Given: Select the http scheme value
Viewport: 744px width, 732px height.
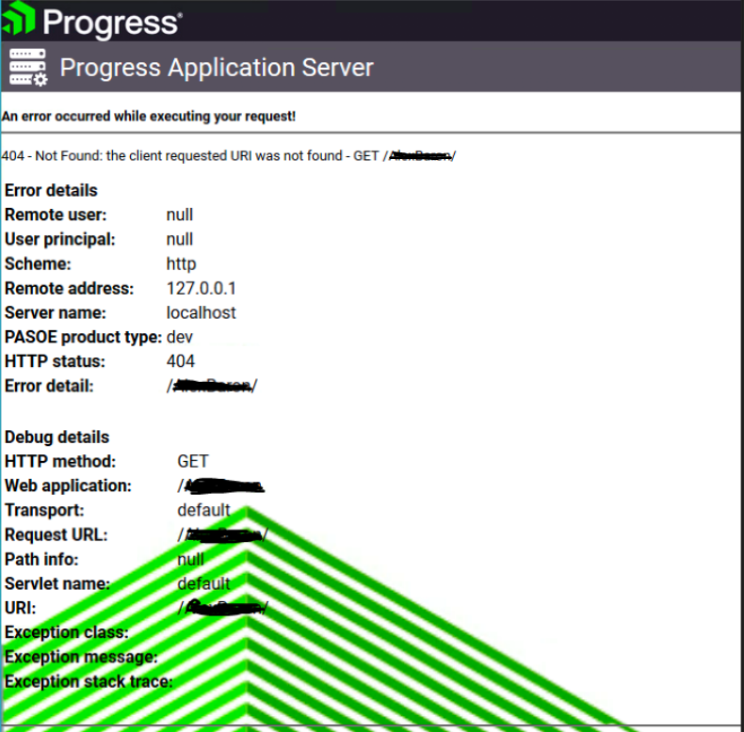Looking at the screenshot, I should tap(181, 264).
